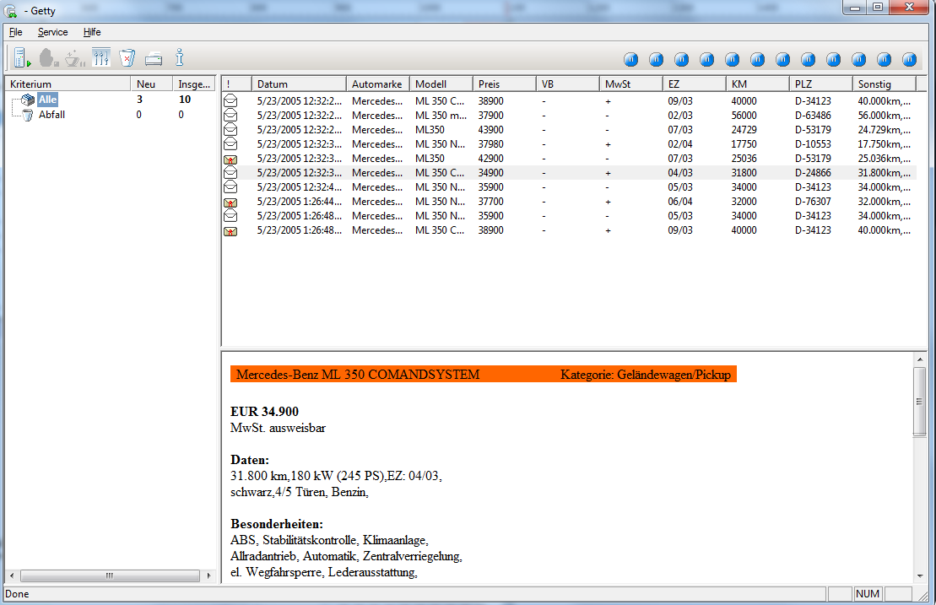Click the KM cell 56000
Image resolution: width=936 pixels, height=605 pixels.
[744, 115]
